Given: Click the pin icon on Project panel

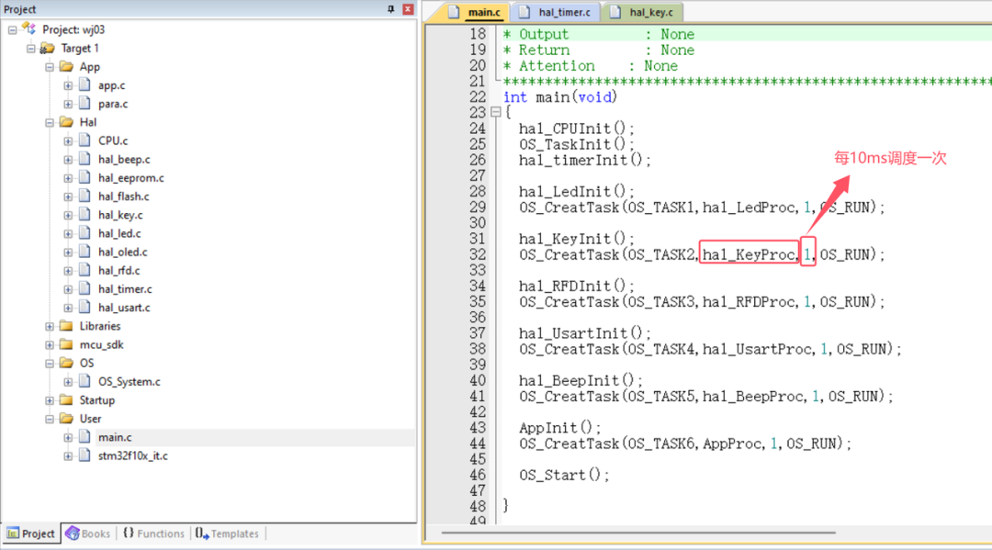Looking at the screenshot, I should [391, 9].
